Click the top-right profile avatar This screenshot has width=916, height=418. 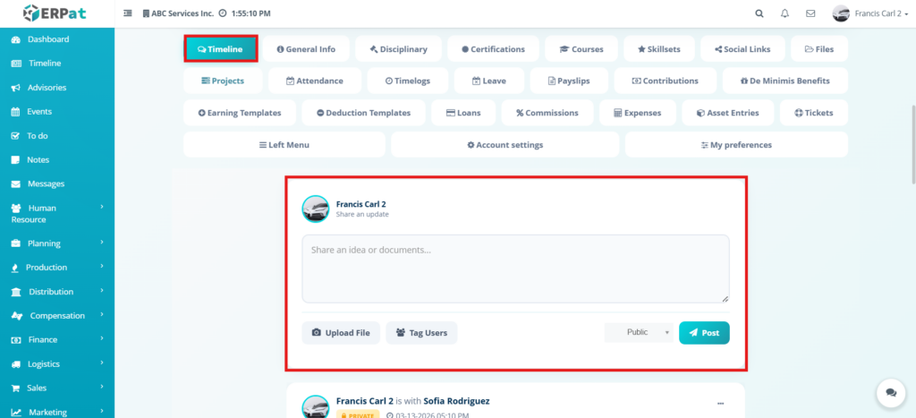[841, 13]
